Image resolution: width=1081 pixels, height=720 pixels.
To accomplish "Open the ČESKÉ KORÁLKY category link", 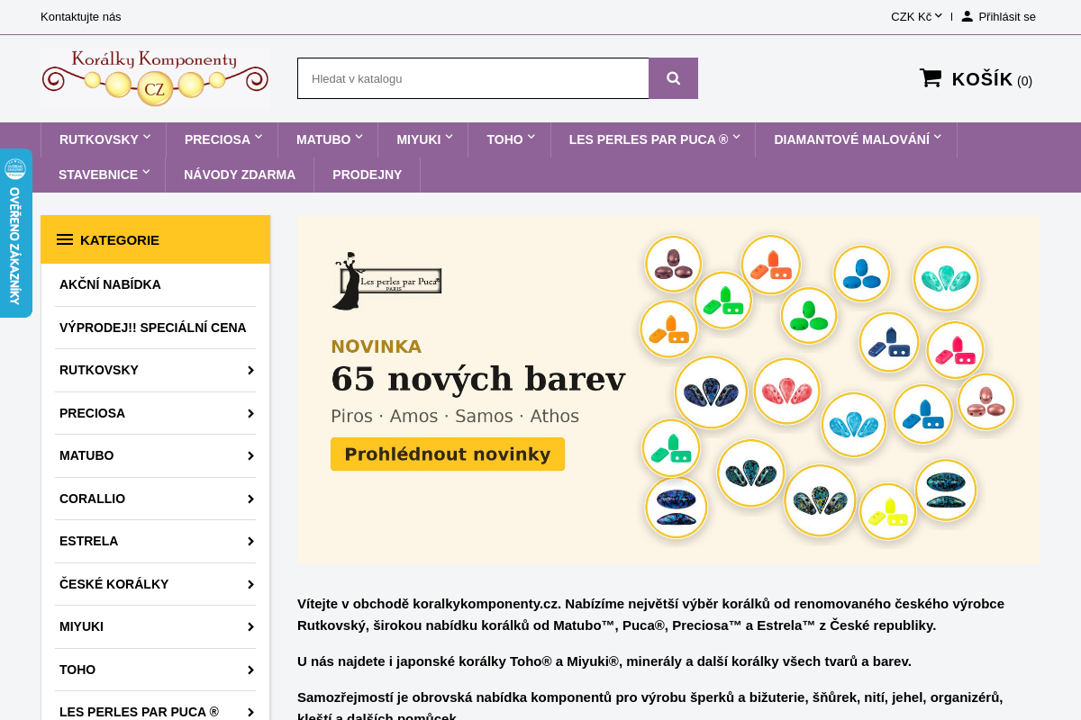I will coord(114,584).
